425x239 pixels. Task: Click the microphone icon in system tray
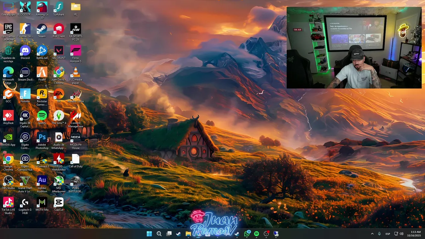tap(379, 234)
